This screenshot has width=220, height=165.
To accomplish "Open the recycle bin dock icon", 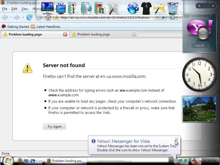I will [x=173, y=8].
